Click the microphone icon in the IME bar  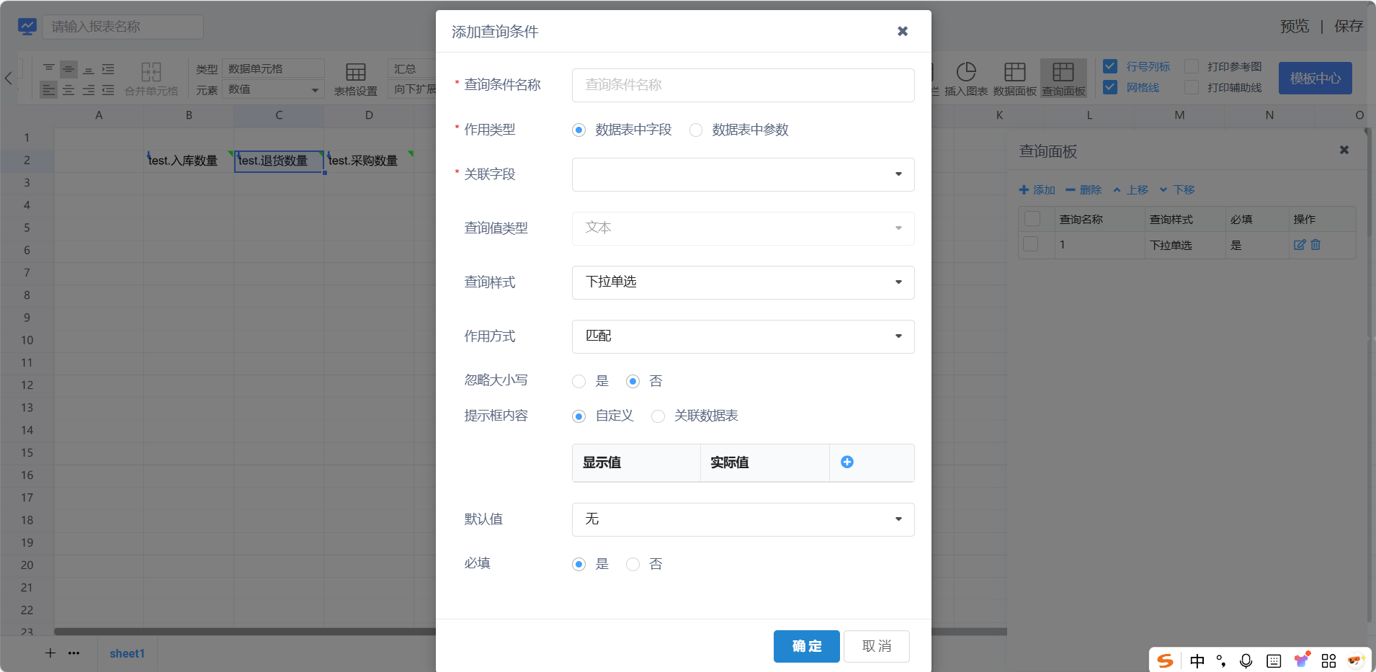(x=1246, y=660)
